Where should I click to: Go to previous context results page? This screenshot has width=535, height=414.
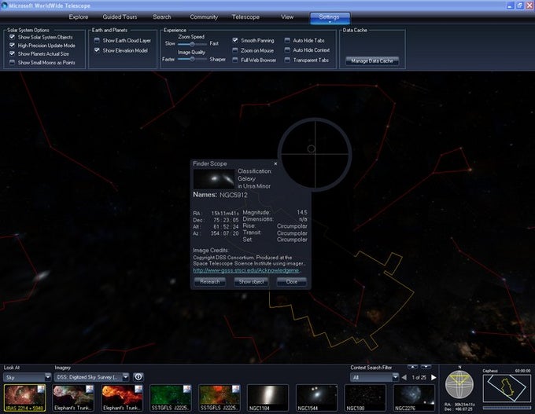click(x=404, y=378)
